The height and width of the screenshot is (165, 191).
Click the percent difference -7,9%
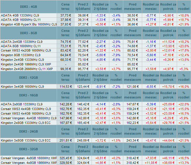(x=116, y=55)
